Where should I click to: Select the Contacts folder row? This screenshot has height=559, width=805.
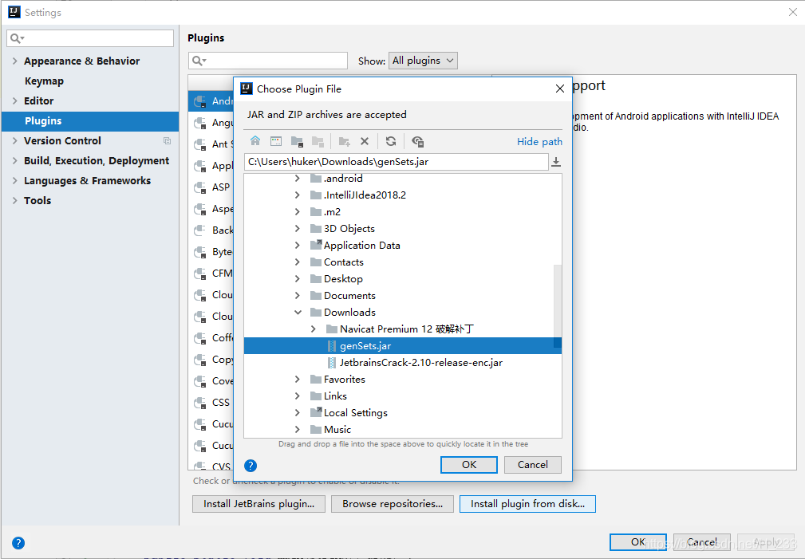[x=402, y=262]
